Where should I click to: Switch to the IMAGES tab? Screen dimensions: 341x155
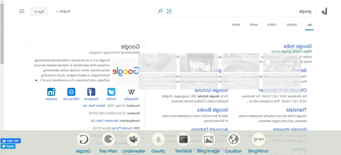pos(292,25)
